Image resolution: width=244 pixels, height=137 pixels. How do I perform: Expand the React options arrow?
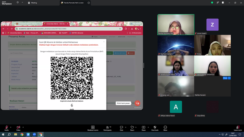click(x=136, y=127)
